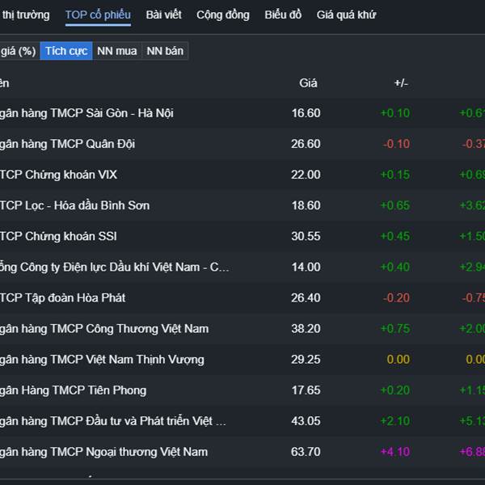Viewport: 485px width, 485px height.
Task: Click Ngân Hàng TMCP Tiên Phong
Action: pyautogui.click(x=74, y=390)
